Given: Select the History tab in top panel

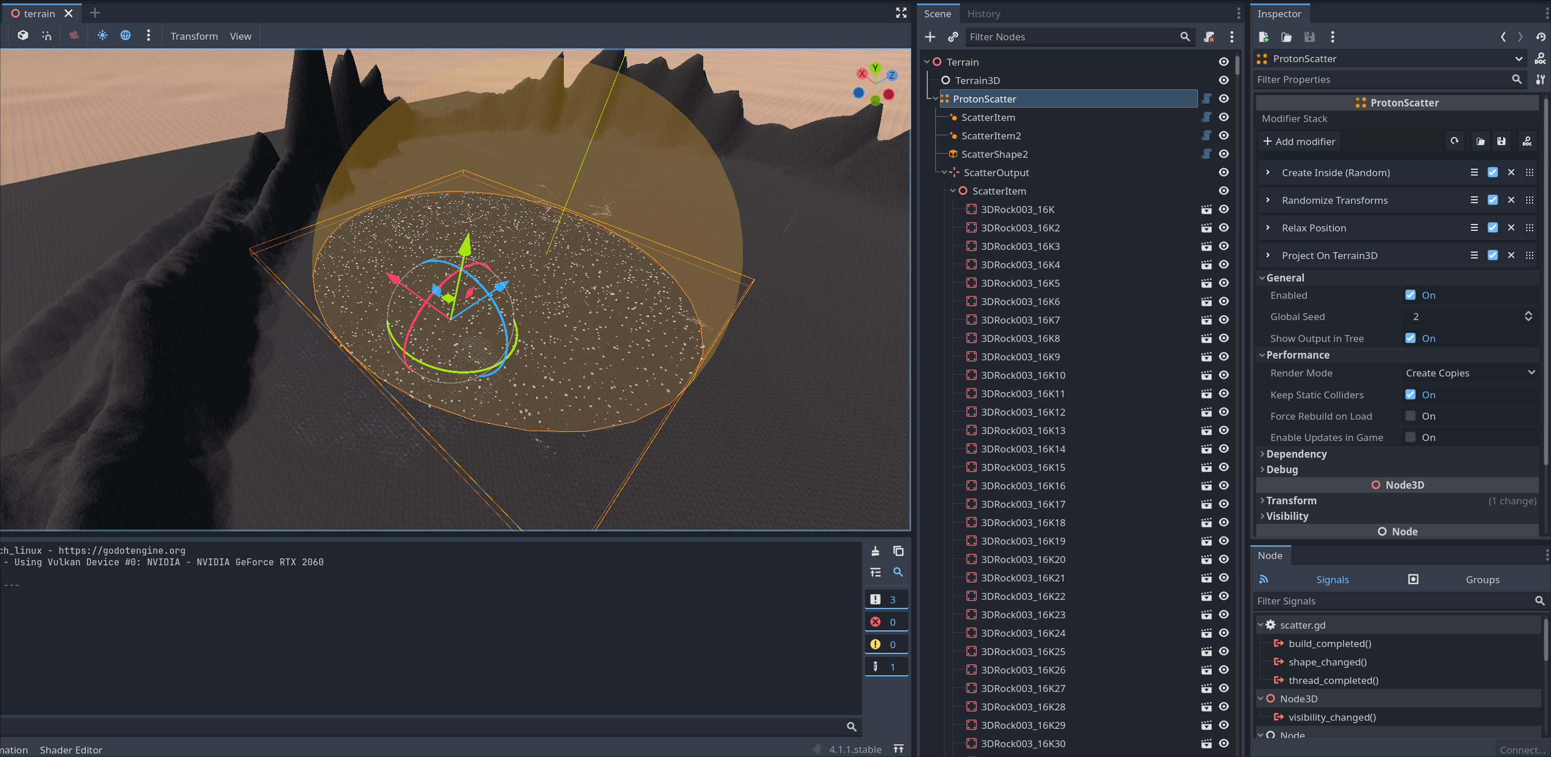Looking at the screenshot, I should pyautogui.click(x=983, y=13).
